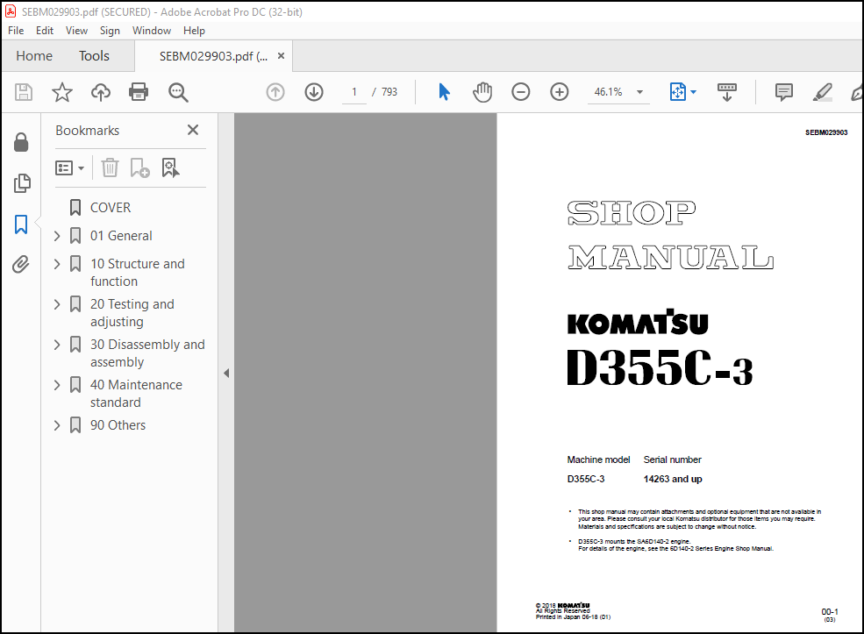864x634 pixels.
Task: Close the Bookmarks panel
Action: pyautogui.click(x=193, y=130)
